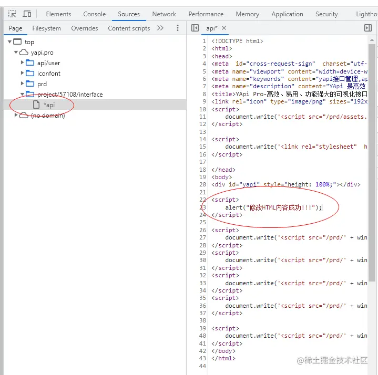Viewport: 378px width, 375px height.
Task: Click the <meta id="cross-request-sign" line
Action: point(289,64)
